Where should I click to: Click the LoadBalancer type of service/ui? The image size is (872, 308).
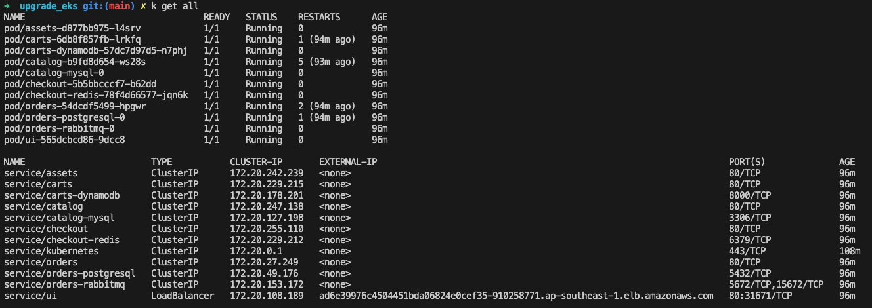(183, 296)
